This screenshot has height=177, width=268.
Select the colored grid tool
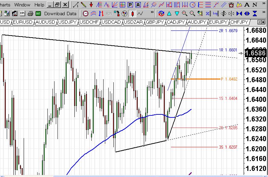[x=122, y=5]
